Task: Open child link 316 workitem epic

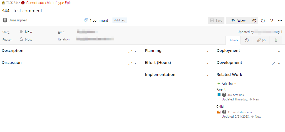Action: pos(240,112)
